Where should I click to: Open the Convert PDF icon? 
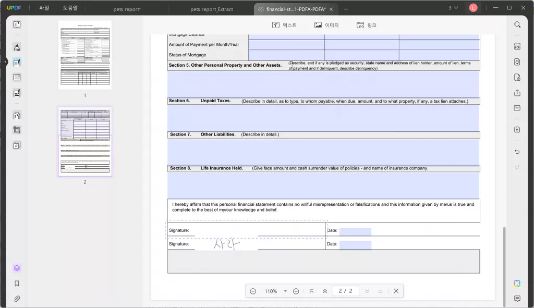(x=517, y=62)
